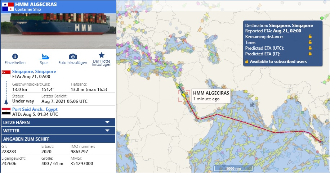This screenshot has height=173, width=330.
Task: Click last report Aug 7, 2021 05:06 UTC
Action: (x=64, y=101)
